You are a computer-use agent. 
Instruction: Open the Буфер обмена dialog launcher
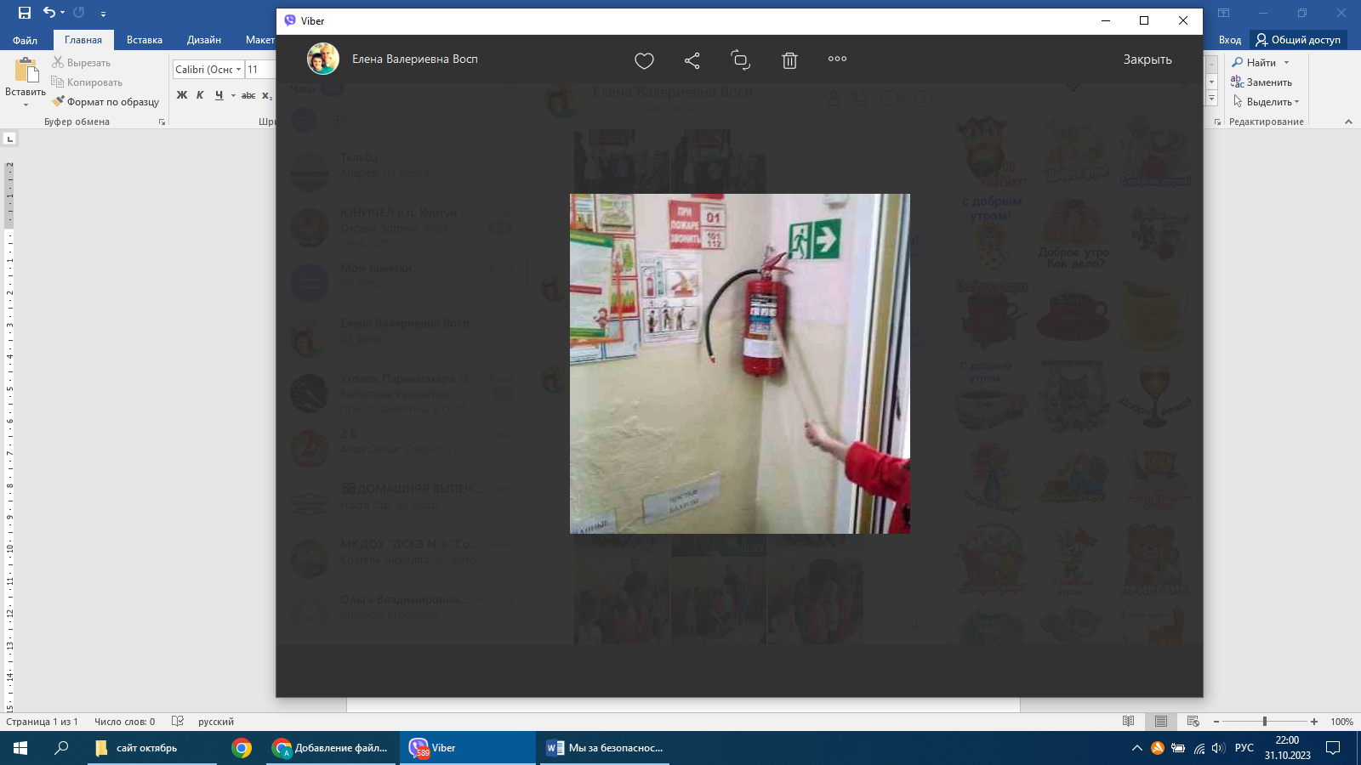[162, 122]
